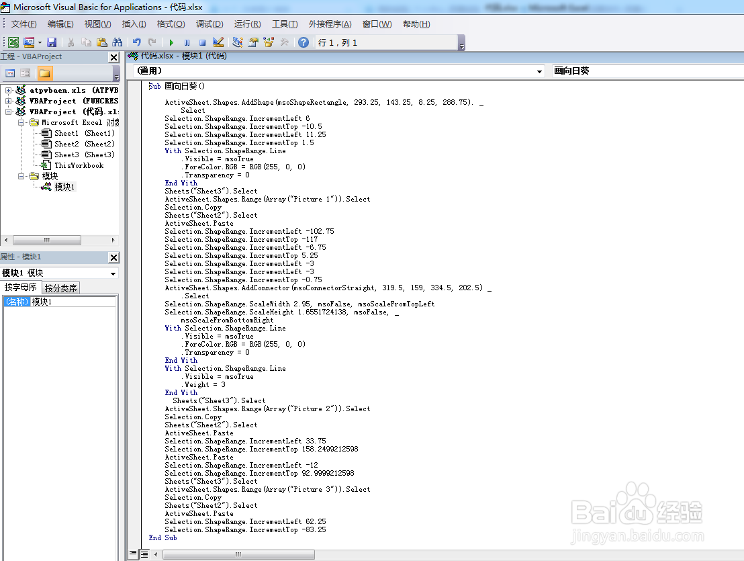Open the 工具(T) menu
744x561 pixels.
285,24
